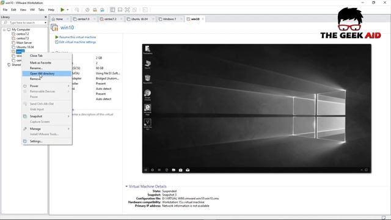Click the configuration file path text
Image resolution: width=391 pixels, height=220 pixels.
point(191,199)
